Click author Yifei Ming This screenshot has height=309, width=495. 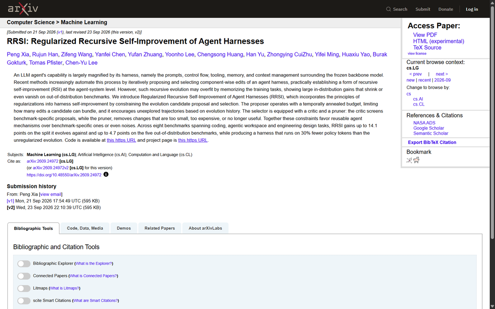click(327, 54)
